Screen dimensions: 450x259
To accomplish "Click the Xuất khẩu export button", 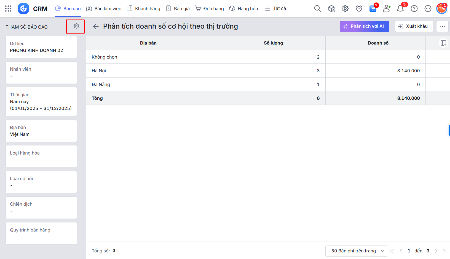I will (414, 26).
